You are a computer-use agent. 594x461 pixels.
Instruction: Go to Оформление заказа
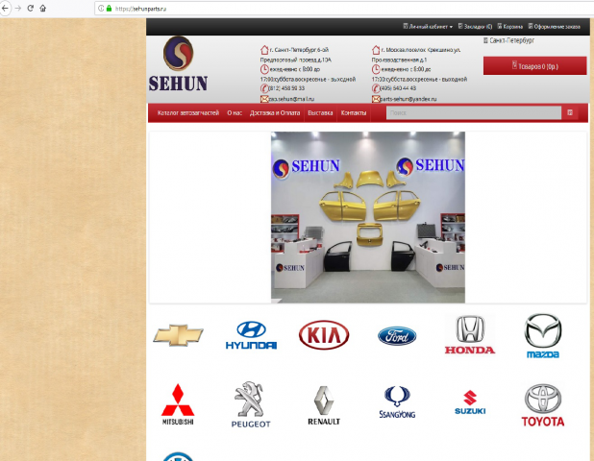tap(555, 27)
